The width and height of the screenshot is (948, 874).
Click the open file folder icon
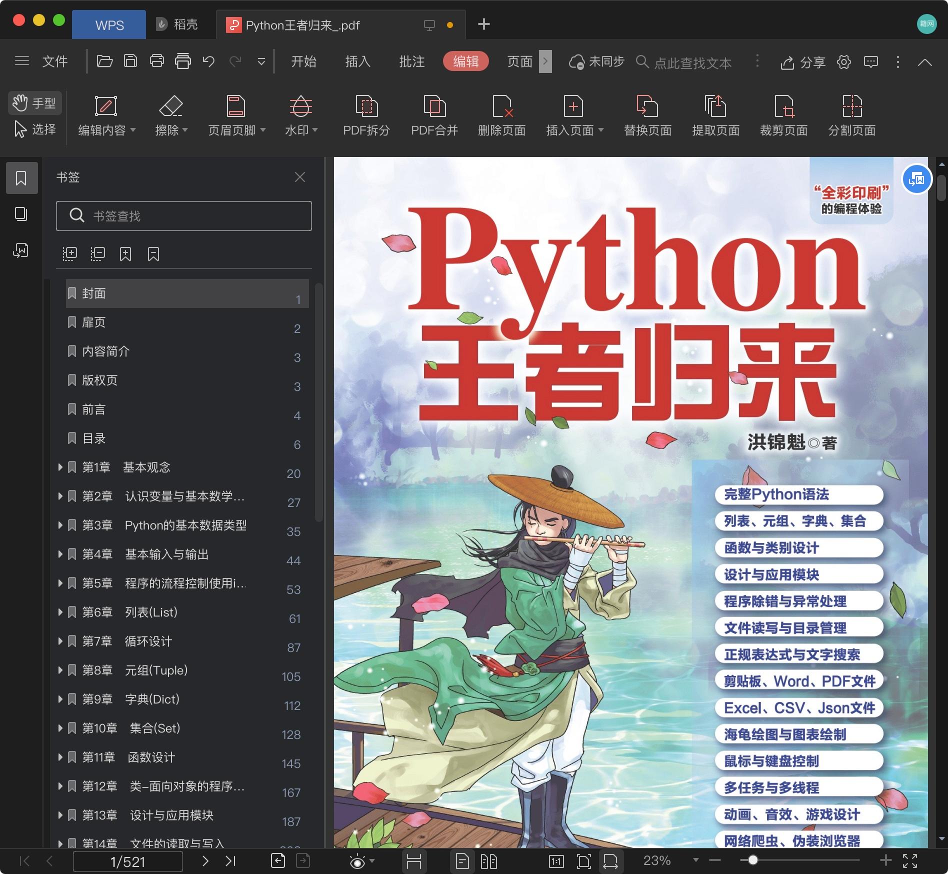(x=104, y=61)
